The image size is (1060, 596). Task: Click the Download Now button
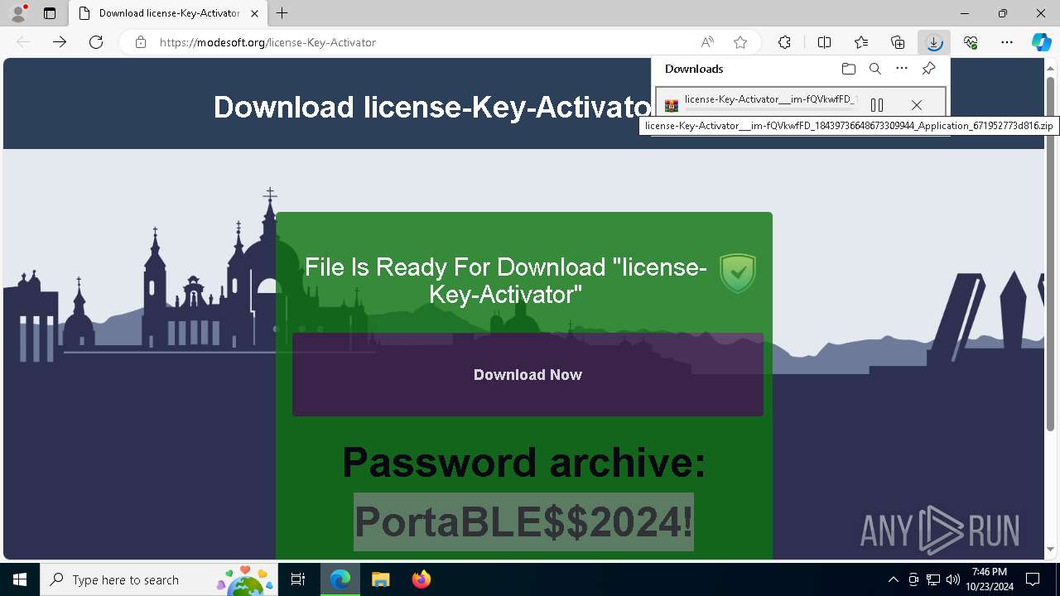528,374
